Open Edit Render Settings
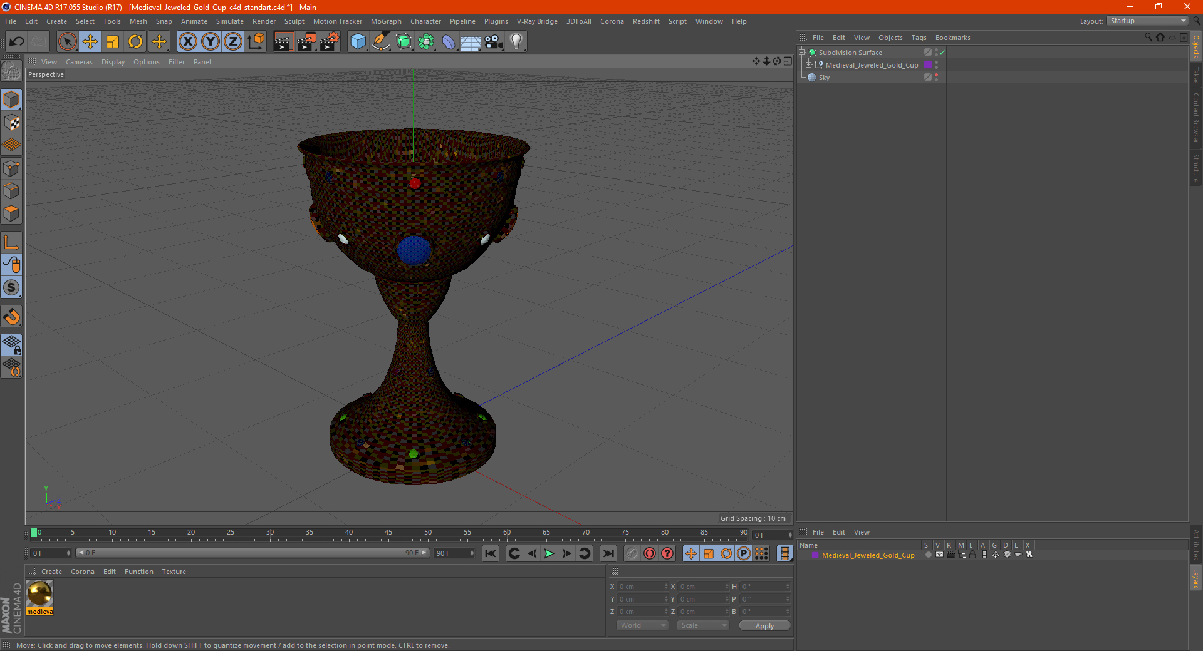 click(x=330, y=42)
